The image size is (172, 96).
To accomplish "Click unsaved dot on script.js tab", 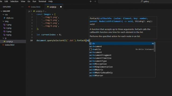I will click(x=61, y=7).
